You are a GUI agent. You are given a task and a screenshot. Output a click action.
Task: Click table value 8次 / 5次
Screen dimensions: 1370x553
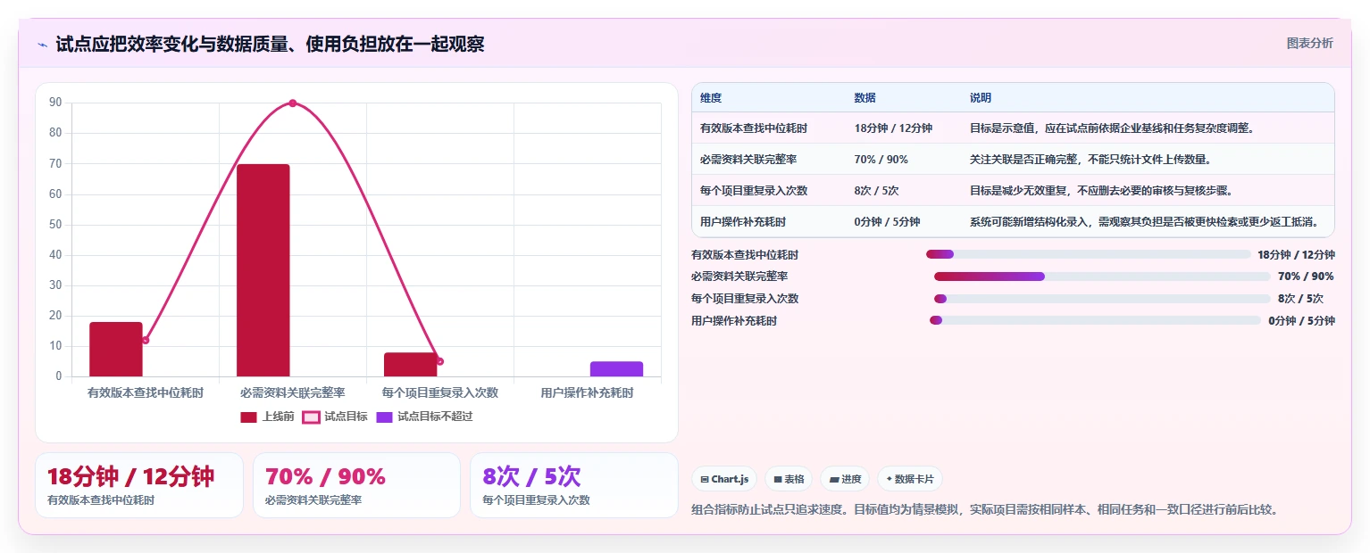pos(876,190)
